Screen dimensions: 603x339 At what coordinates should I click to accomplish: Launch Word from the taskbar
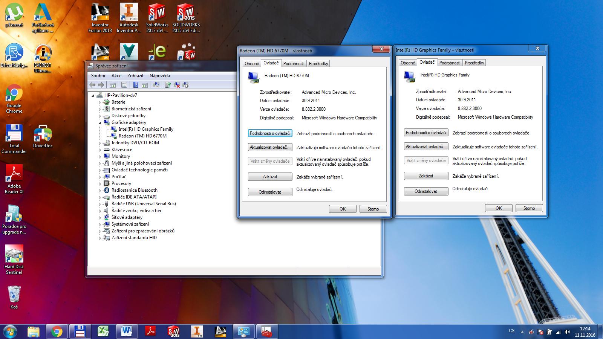127,331
